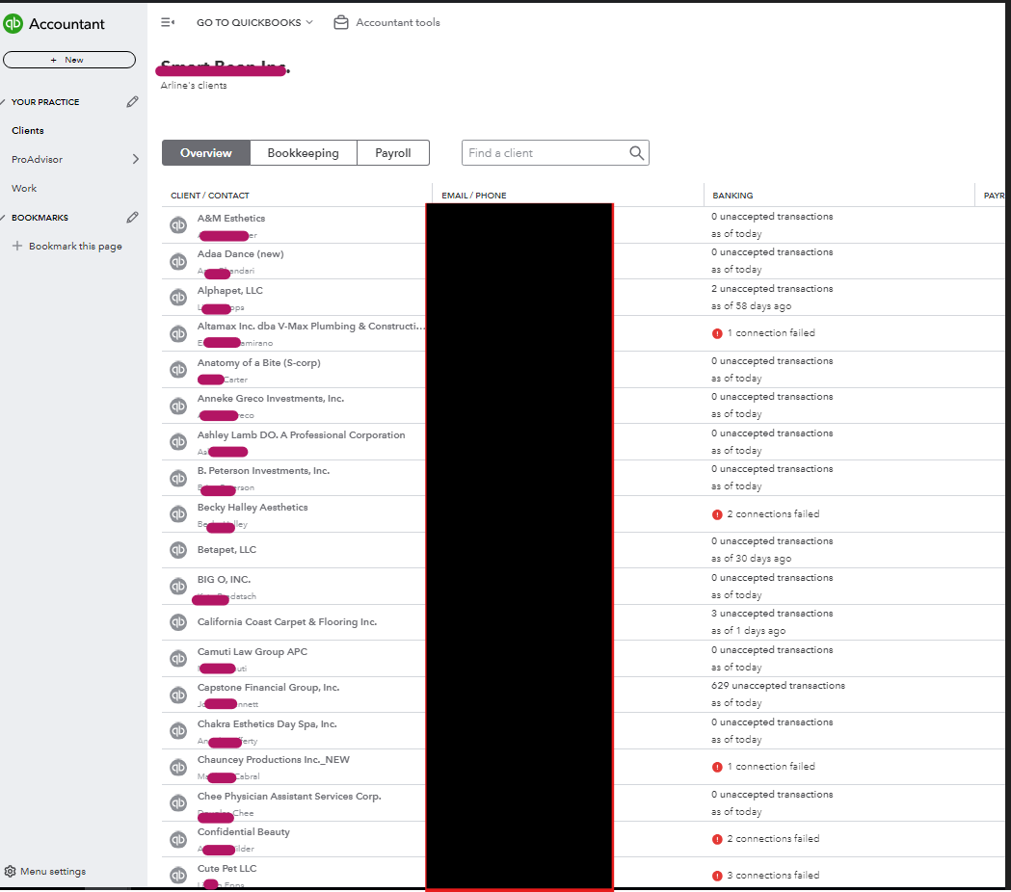Viewport: 1011px width, 892px height.
Task: Switch to the Overview tab
Action: pyautogui.click(x=205, y=153)
